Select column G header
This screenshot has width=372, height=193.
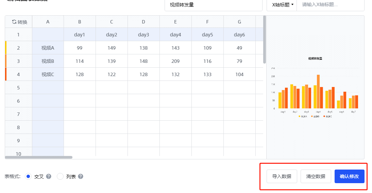coord(239,22)
